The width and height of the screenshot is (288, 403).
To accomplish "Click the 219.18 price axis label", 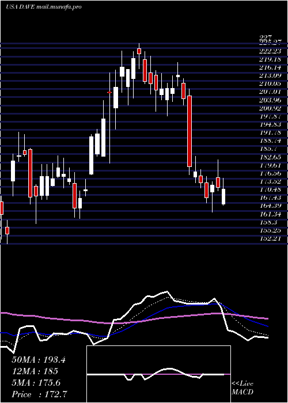I will [270, 59].
